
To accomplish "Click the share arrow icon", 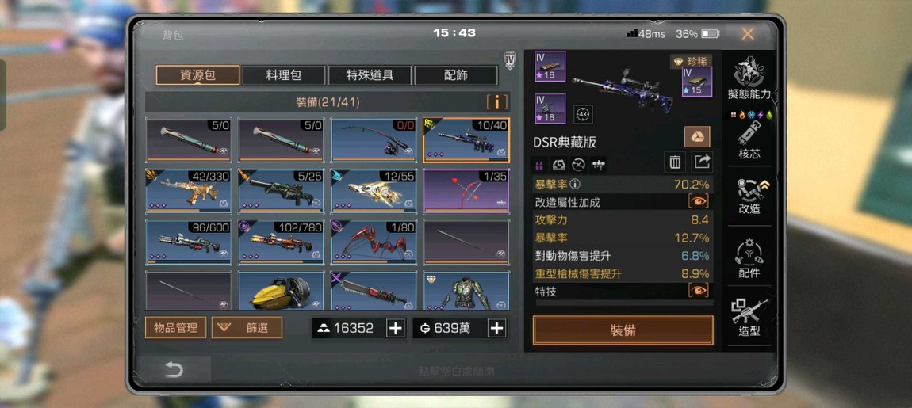I will click(x=702, y=162).
